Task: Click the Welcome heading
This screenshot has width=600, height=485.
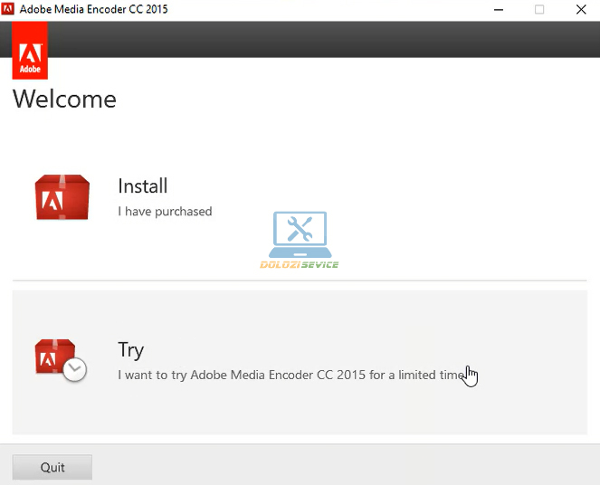Action: click(x=65, y=99)
